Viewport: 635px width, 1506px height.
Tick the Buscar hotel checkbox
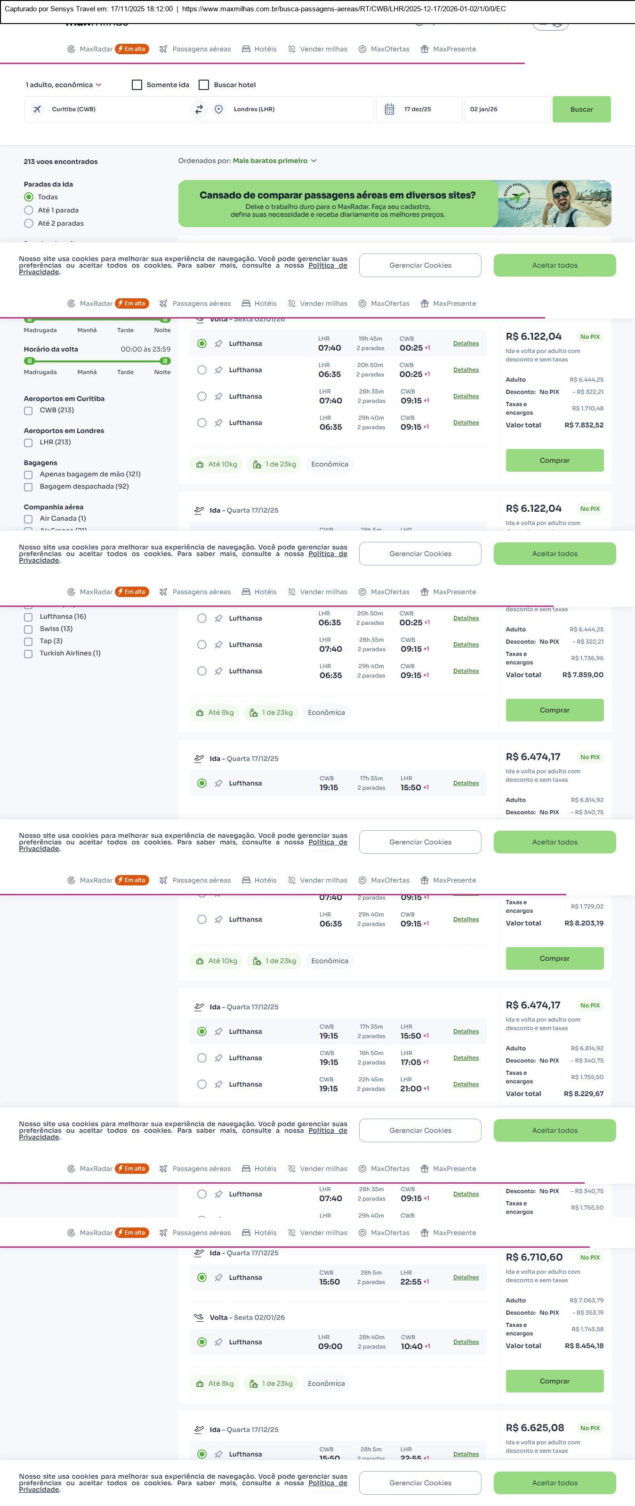[x=204, y=85]
